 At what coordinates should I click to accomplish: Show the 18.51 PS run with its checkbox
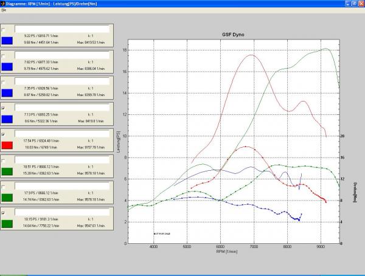tap(4, 160)
